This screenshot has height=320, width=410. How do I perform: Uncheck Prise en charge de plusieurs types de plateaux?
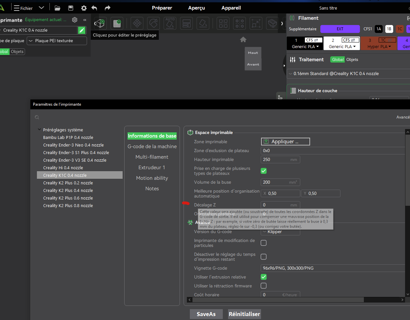[x=264, y=171]
